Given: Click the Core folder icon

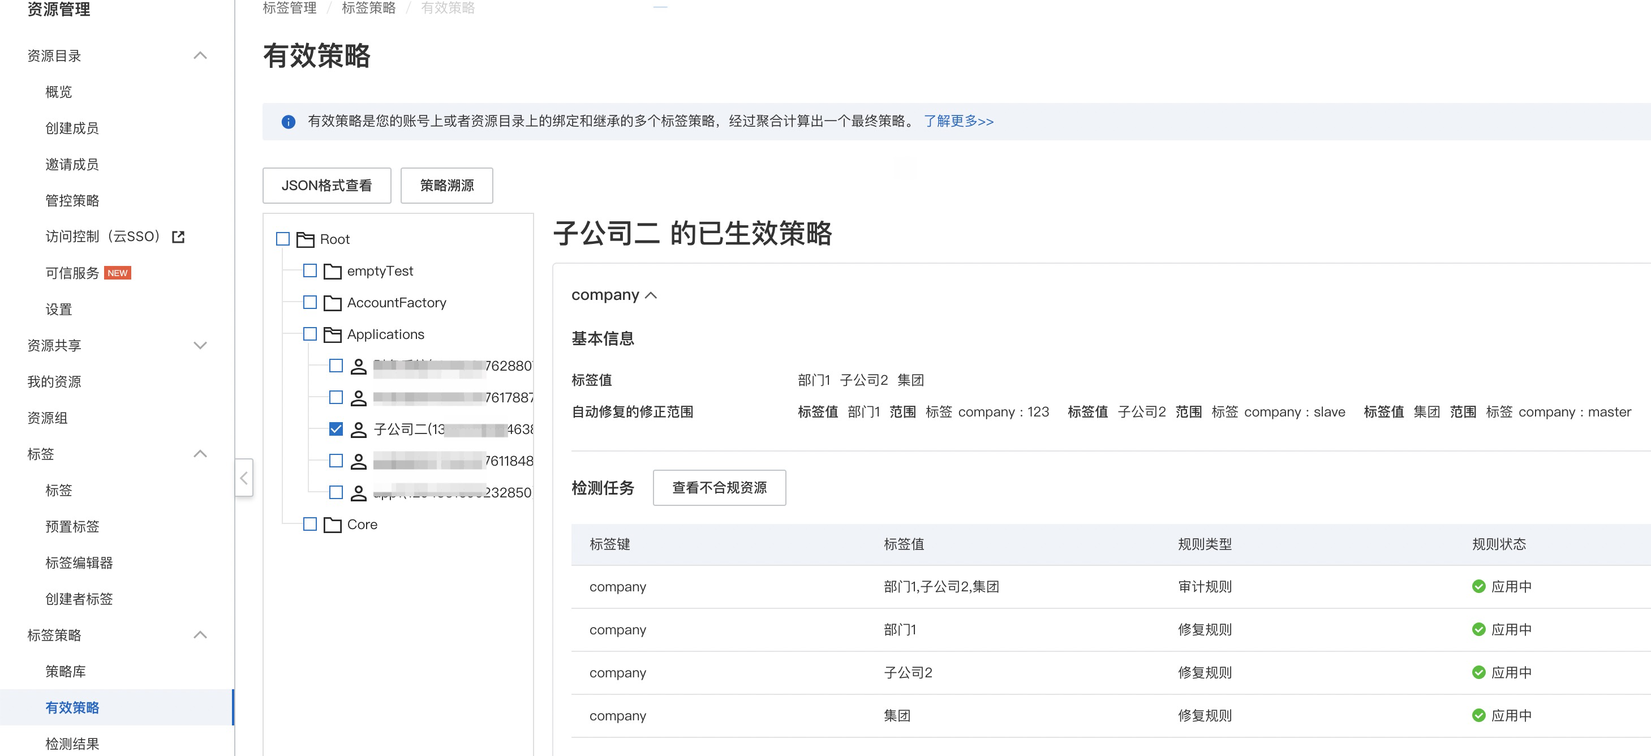Looking at the screenshot, I should [x=332, y=525].
